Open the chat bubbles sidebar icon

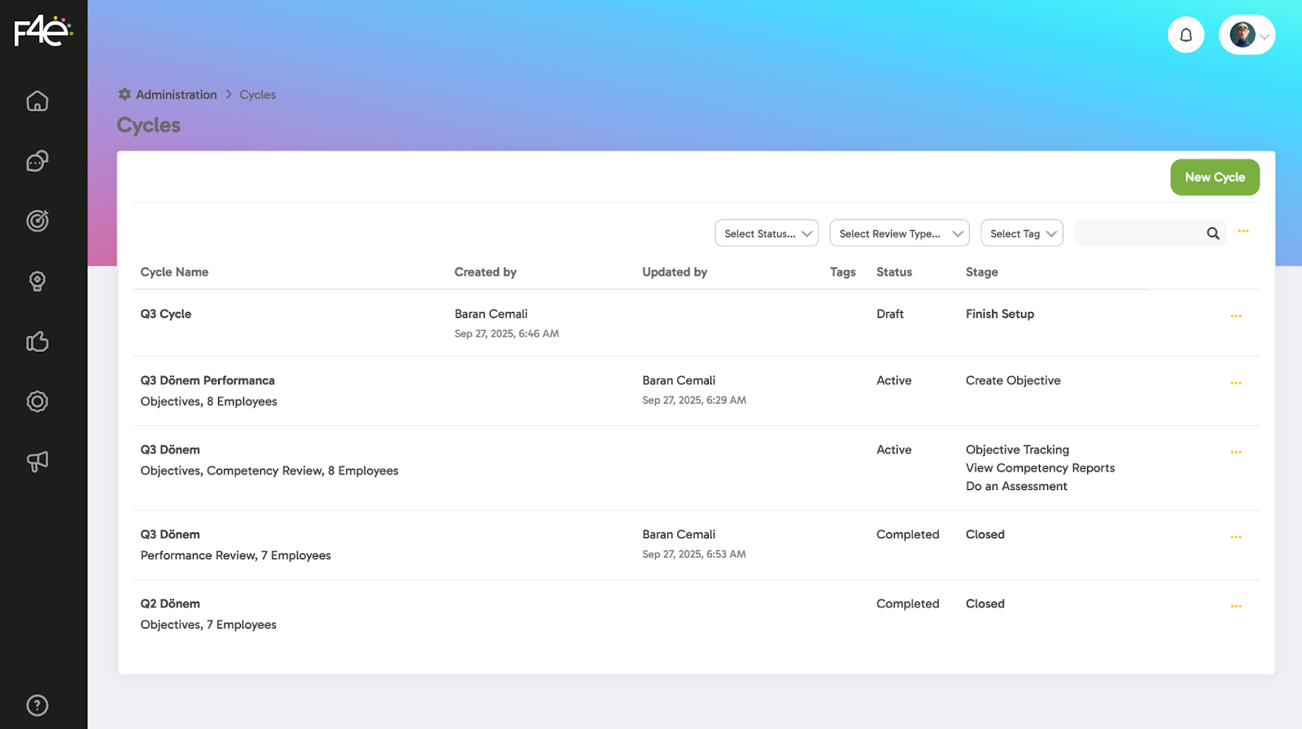[37, 161]
